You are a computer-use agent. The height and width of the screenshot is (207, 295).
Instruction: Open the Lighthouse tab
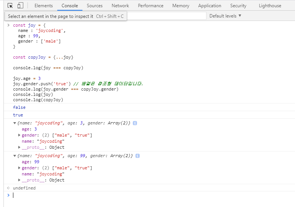tap(270, 6)
